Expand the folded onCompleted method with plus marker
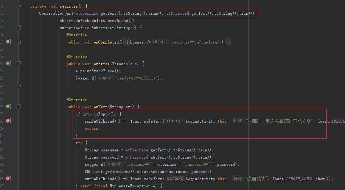 click(19, 42)
